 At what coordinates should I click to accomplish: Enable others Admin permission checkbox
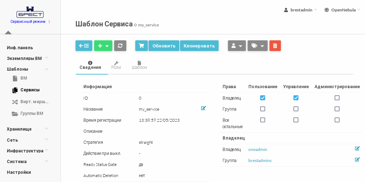click(x=337, y=120)
